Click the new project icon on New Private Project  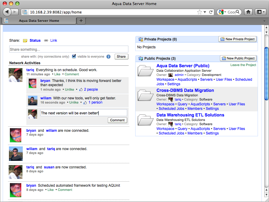222,39
